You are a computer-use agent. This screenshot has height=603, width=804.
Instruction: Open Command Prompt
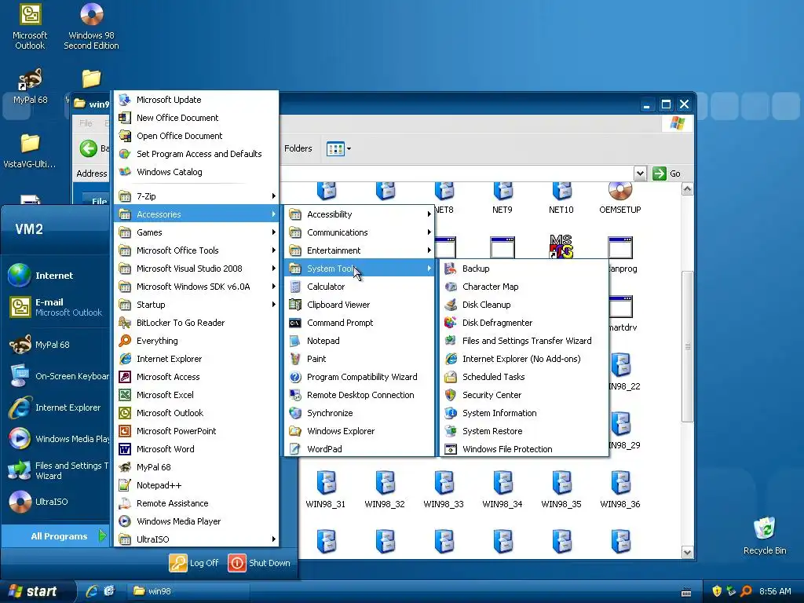pos(360,323)
